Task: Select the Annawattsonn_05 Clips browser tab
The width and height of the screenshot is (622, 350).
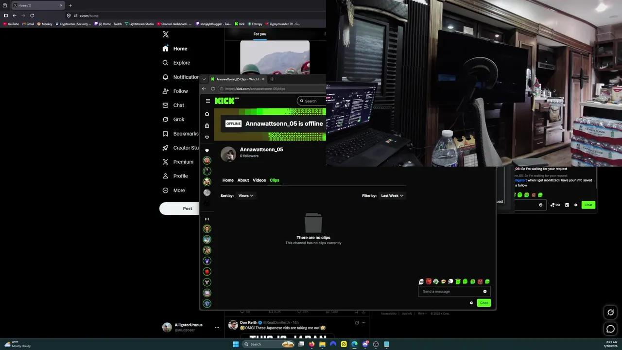Action: (238, 79)
